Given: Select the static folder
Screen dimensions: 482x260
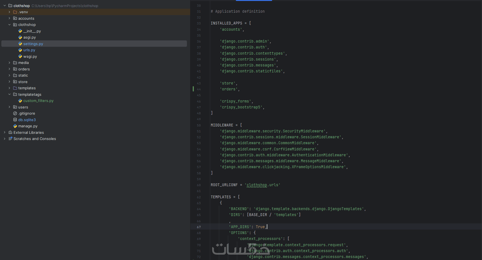Looking at the screenshot, I should tap(23, 75).
